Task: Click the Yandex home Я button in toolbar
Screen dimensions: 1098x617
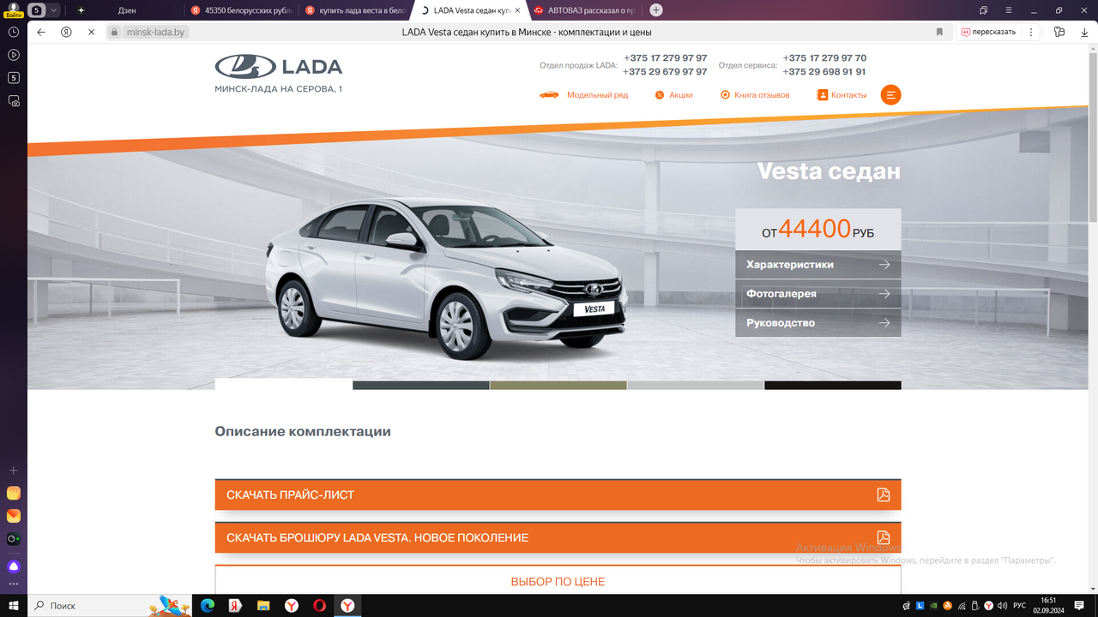Action: [x=66, y=32]
